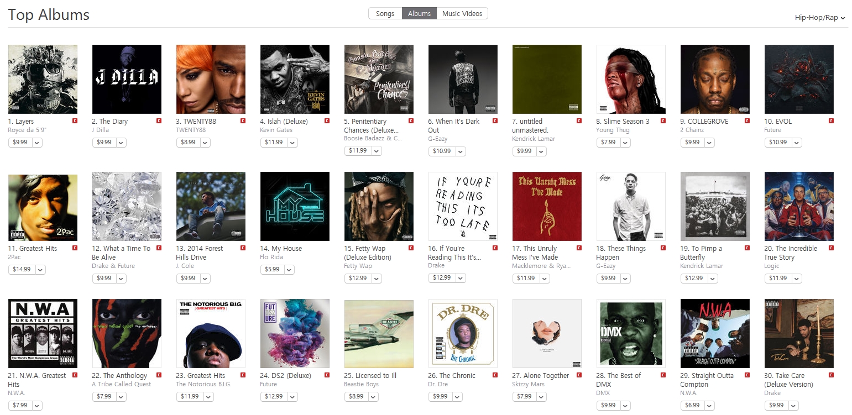Open the 2014 Forest Hills Drive title link
This screenshot has width=852, height=415.
tap(200, 253)
